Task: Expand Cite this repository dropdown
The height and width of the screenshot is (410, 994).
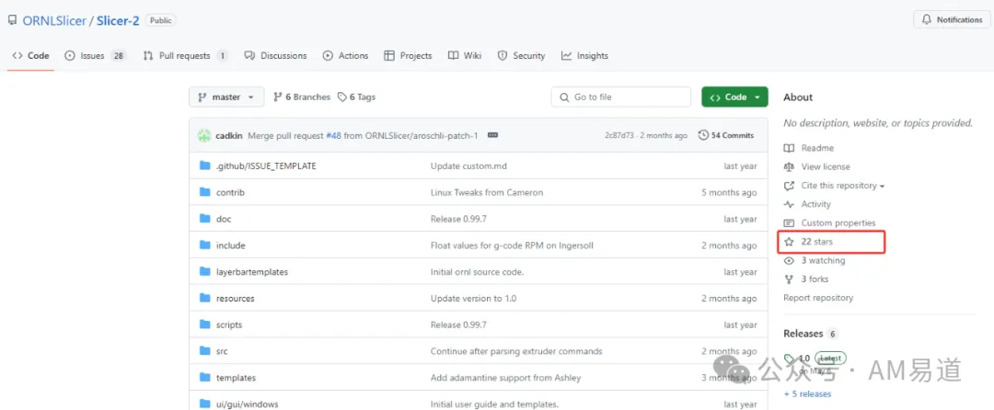Action: (x=834, y=186)
